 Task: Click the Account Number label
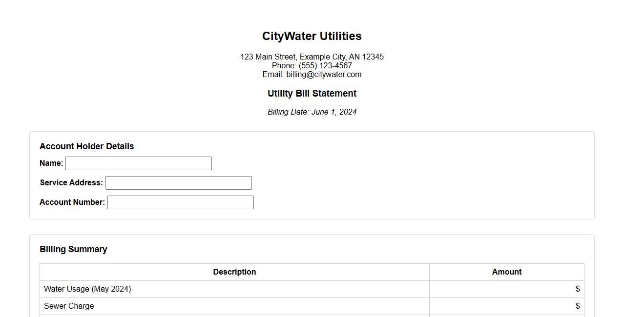point(72,202)
